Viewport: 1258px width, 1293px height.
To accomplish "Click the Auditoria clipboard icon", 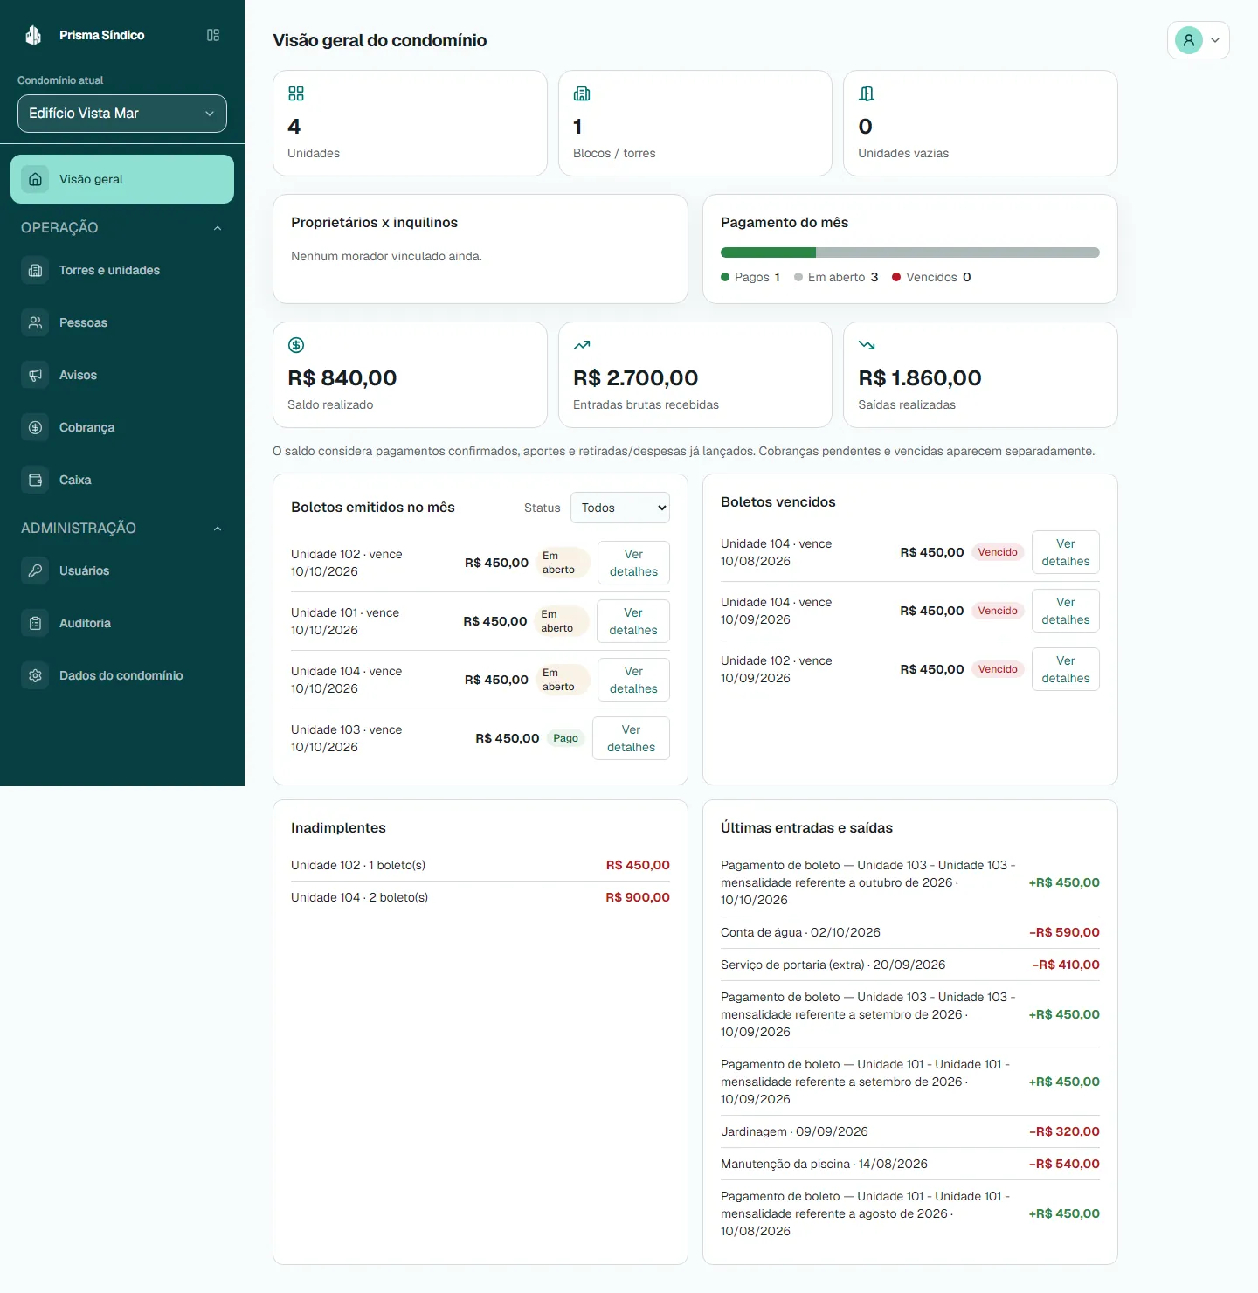I will (35, 623).
